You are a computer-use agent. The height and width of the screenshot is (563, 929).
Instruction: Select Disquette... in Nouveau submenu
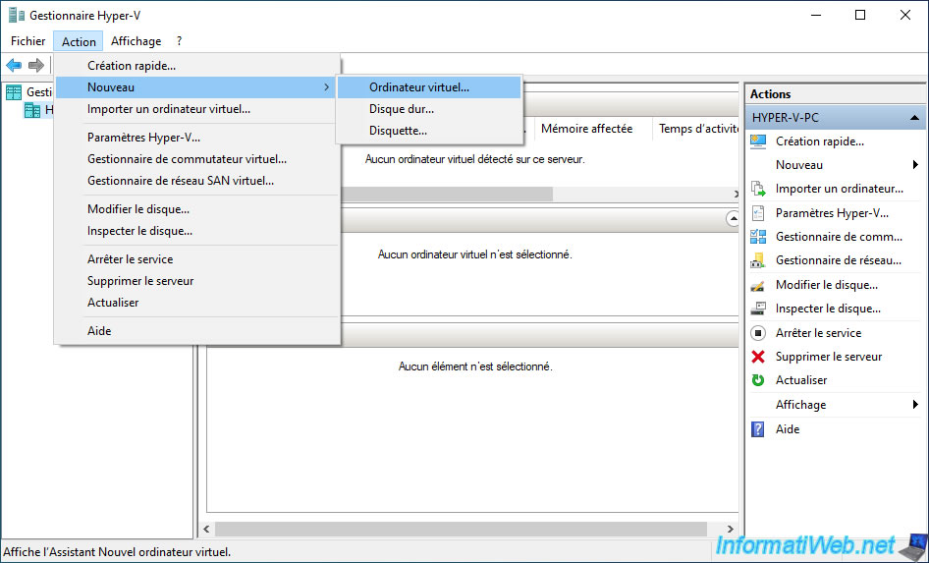(x=429, y=131)
